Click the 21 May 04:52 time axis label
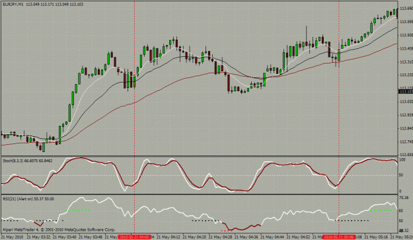This screenshot has width=413, height=240. pos(299,237)
